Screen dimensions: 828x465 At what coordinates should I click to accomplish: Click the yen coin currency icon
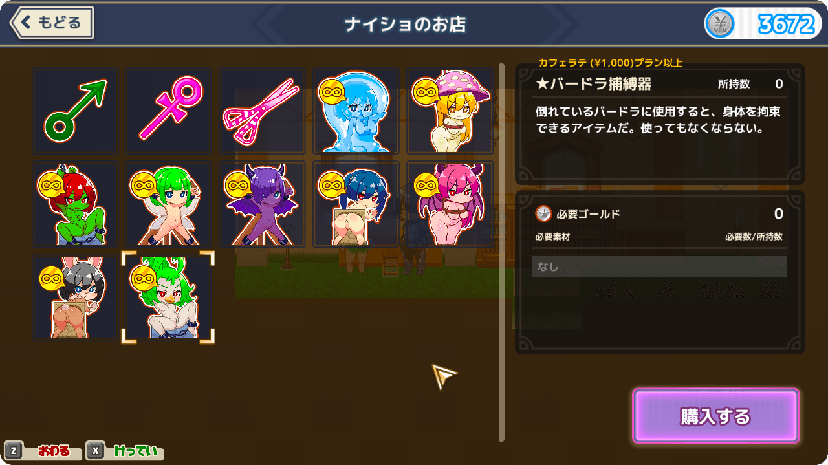tap(720, 25)
